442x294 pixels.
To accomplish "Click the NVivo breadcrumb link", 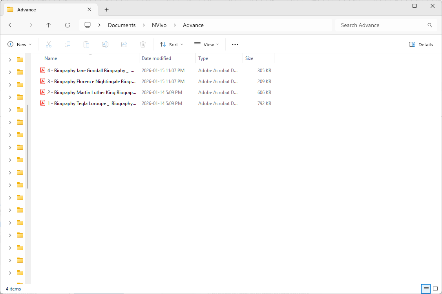I will 159,25.
